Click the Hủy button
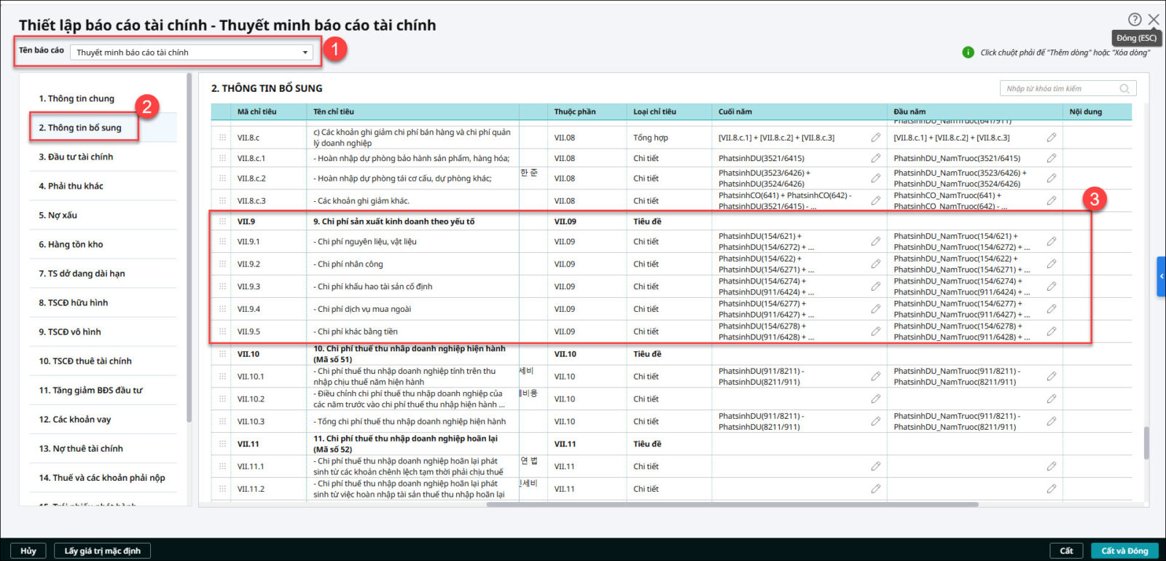The image size is (1166, 561). point(28,551)
